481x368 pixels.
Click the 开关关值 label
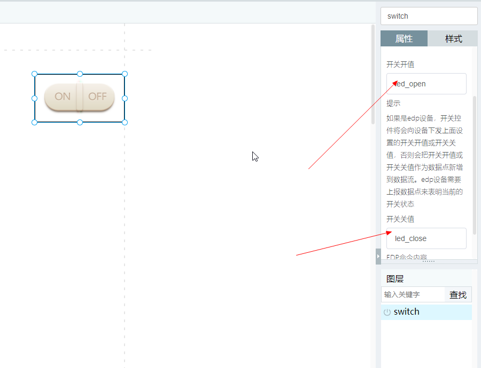[x=400, y=219]
